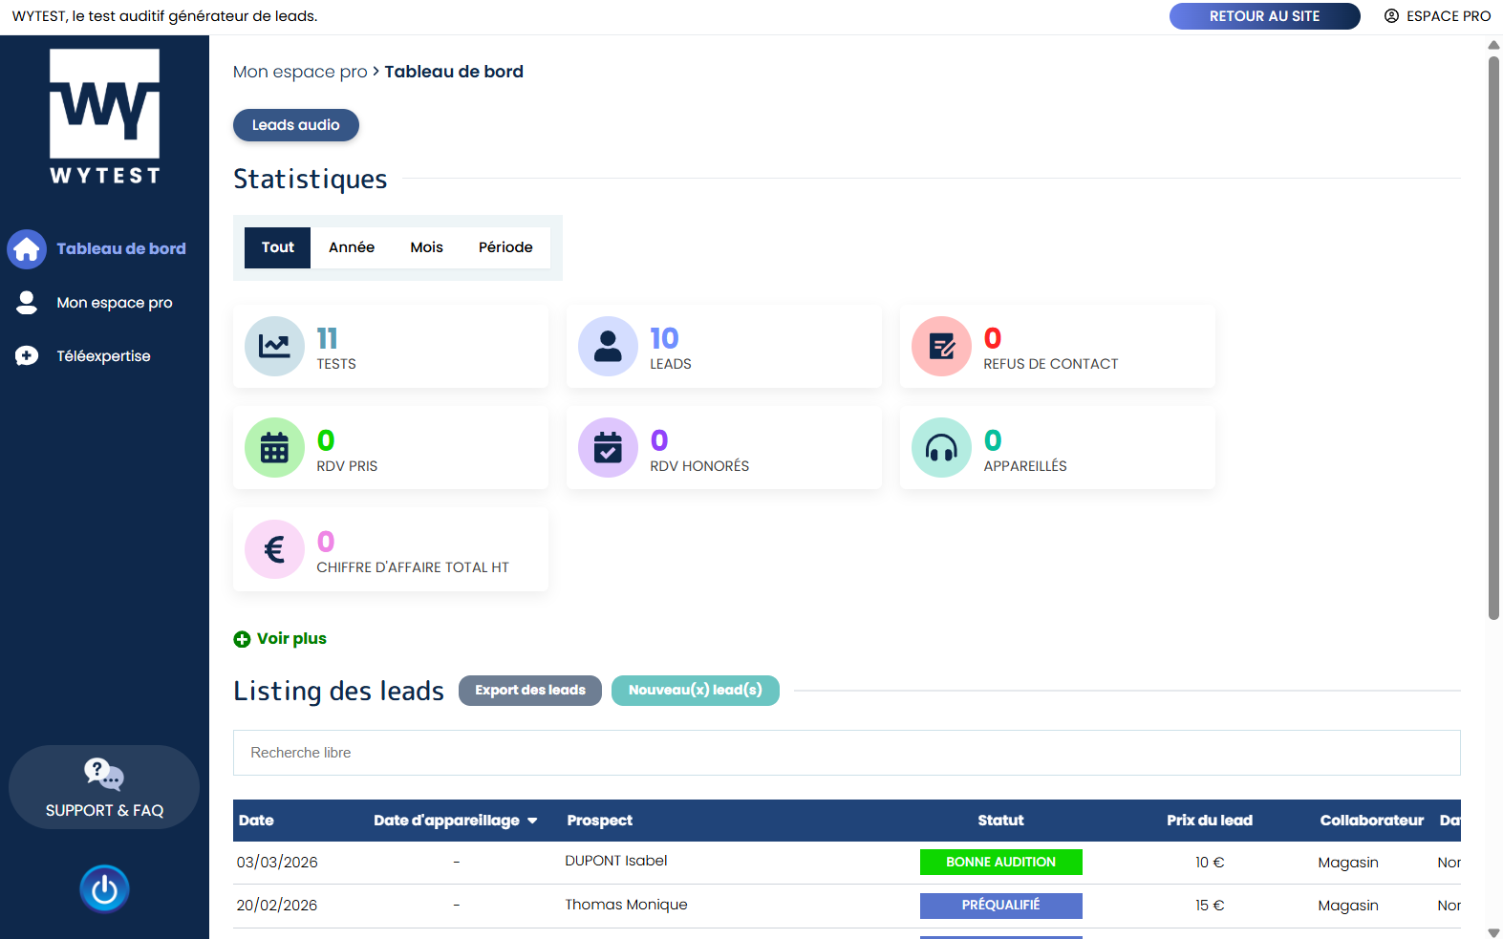Click the Tableau de bord home icon
Viewport: 1503px width, 939px height.
pos(27,249)
